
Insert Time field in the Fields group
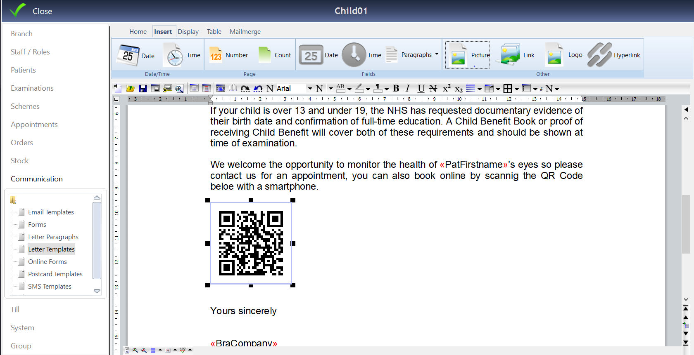coord(361,55)
